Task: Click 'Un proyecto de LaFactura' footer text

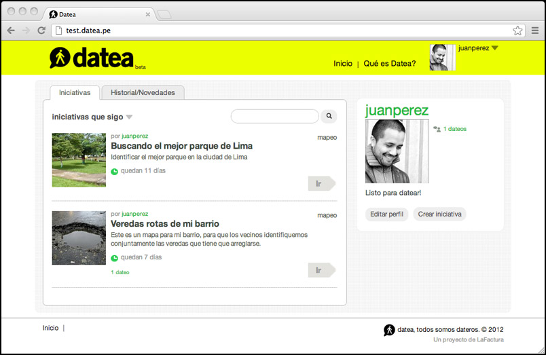Action: [469, 339]
